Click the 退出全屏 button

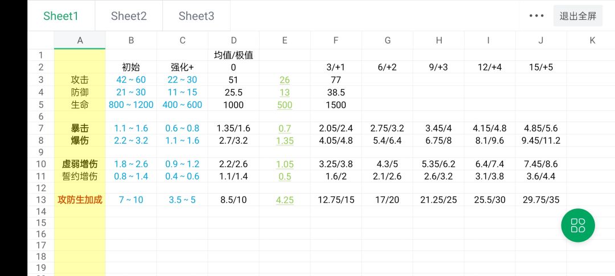coord(577,16)
